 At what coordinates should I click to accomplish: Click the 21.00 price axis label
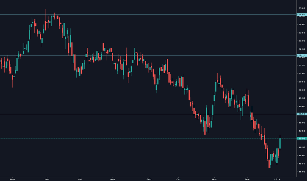coord(302,74)
